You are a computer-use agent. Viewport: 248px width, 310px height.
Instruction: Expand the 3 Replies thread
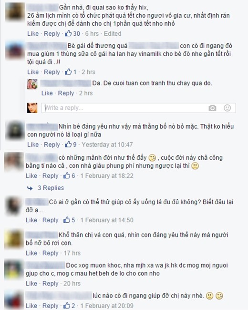point(51,188)
